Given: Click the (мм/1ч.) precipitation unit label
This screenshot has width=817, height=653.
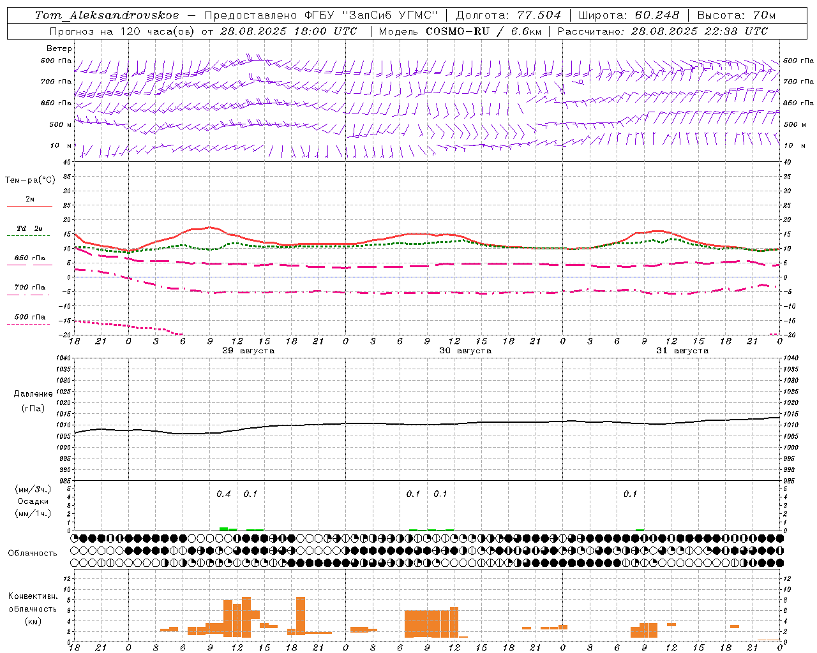Looking at the screenshot, I should point(33,513).
